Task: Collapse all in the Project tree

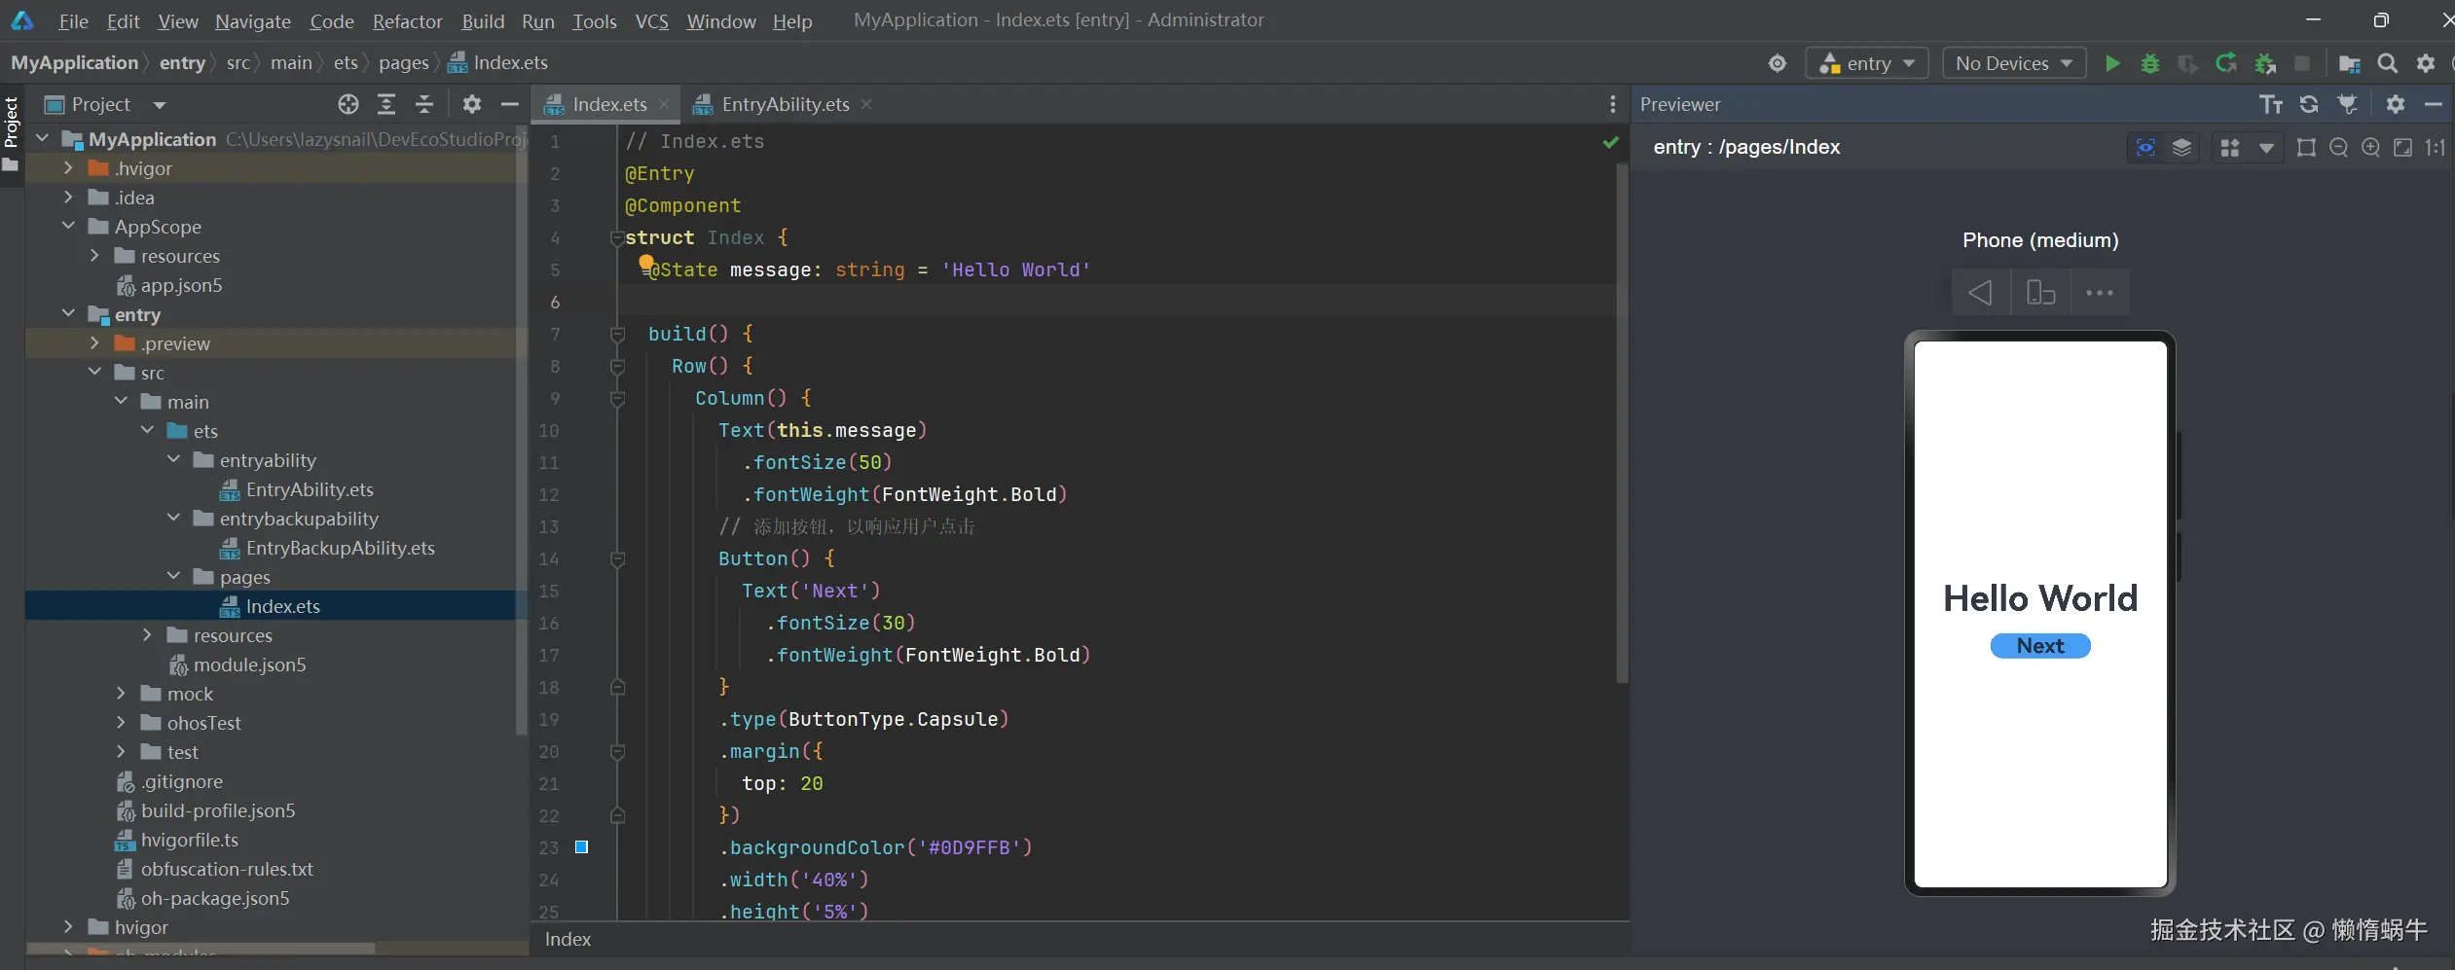Action: pyautogui.click(x=424, y=104)
